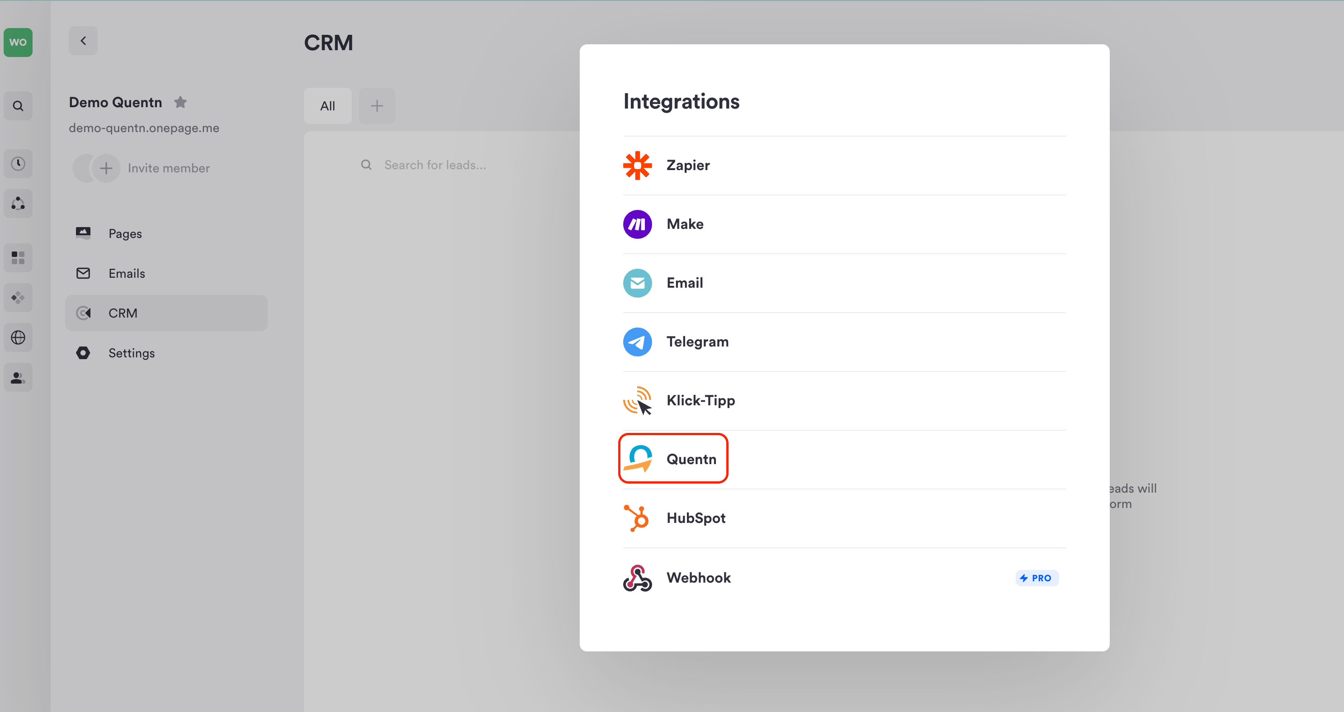Open the globe domains icon
This screenshot has width=1344, height=712.
click(x=18, y=338)
